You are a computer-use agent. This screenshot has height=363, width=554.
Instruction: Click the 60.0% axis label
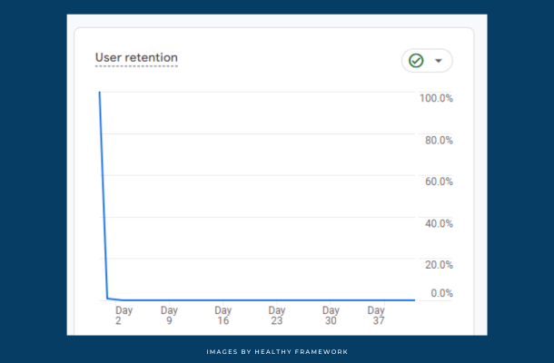(439, 181)
